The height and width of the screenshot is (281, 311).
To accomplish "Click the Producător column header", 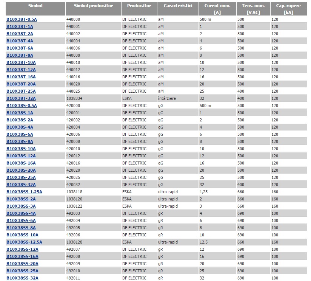I will 139,6.
